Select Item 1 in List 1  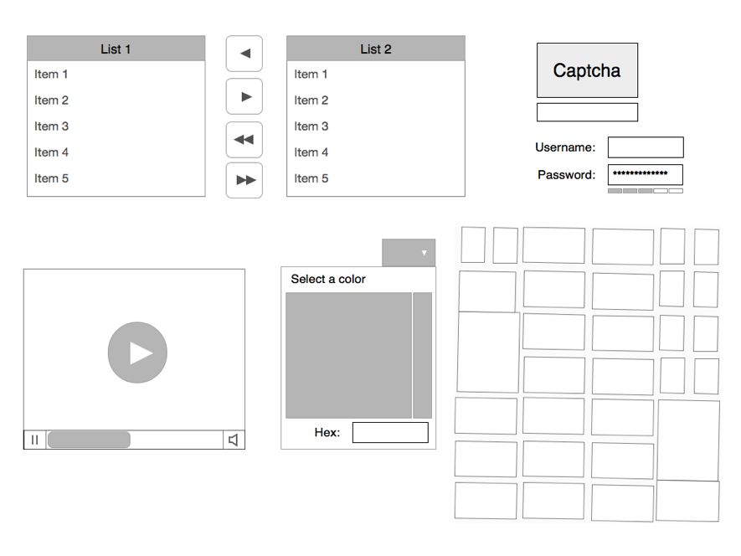(116, 75)
